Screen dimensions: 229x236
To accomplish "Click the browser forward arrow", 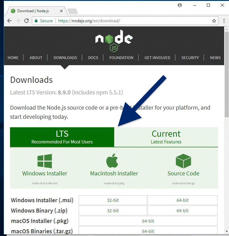I will 18,21.
